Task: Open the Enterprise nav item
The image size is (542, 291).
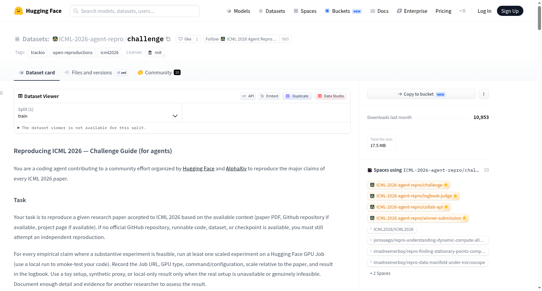Action: pos(412,11)
